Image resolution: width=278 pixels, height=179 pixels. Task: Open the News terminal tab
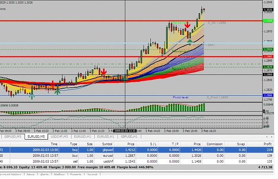click(x=31, y=175)
